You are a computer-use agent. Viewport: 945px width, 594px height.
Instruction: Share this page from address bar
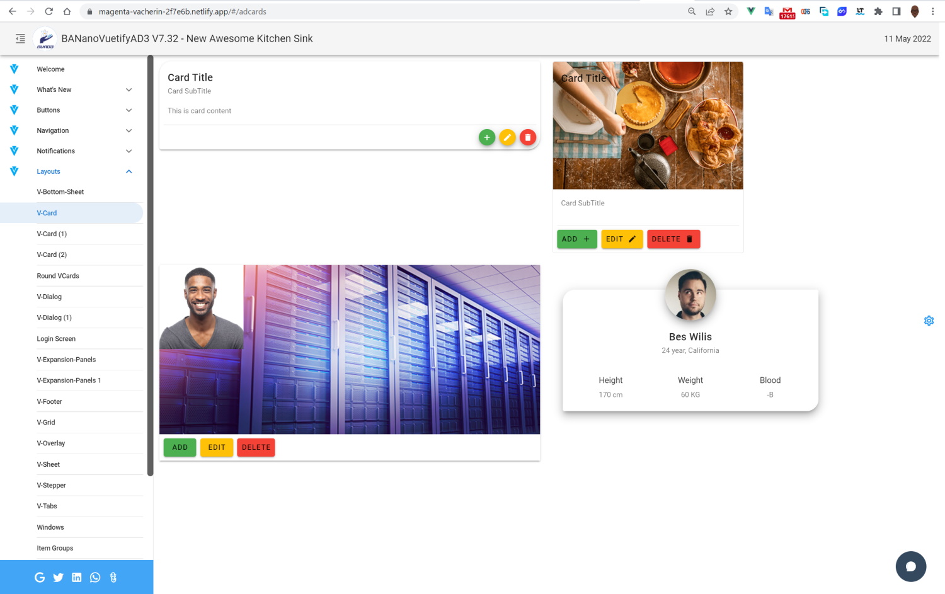pos(710,11)
